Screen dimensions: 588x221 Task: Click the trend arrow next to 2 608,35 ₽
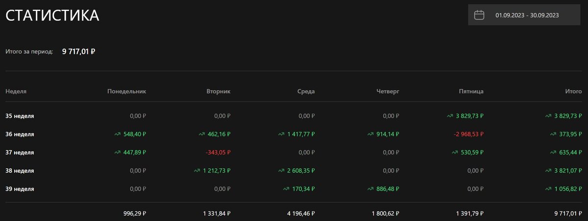coord(281,171)
